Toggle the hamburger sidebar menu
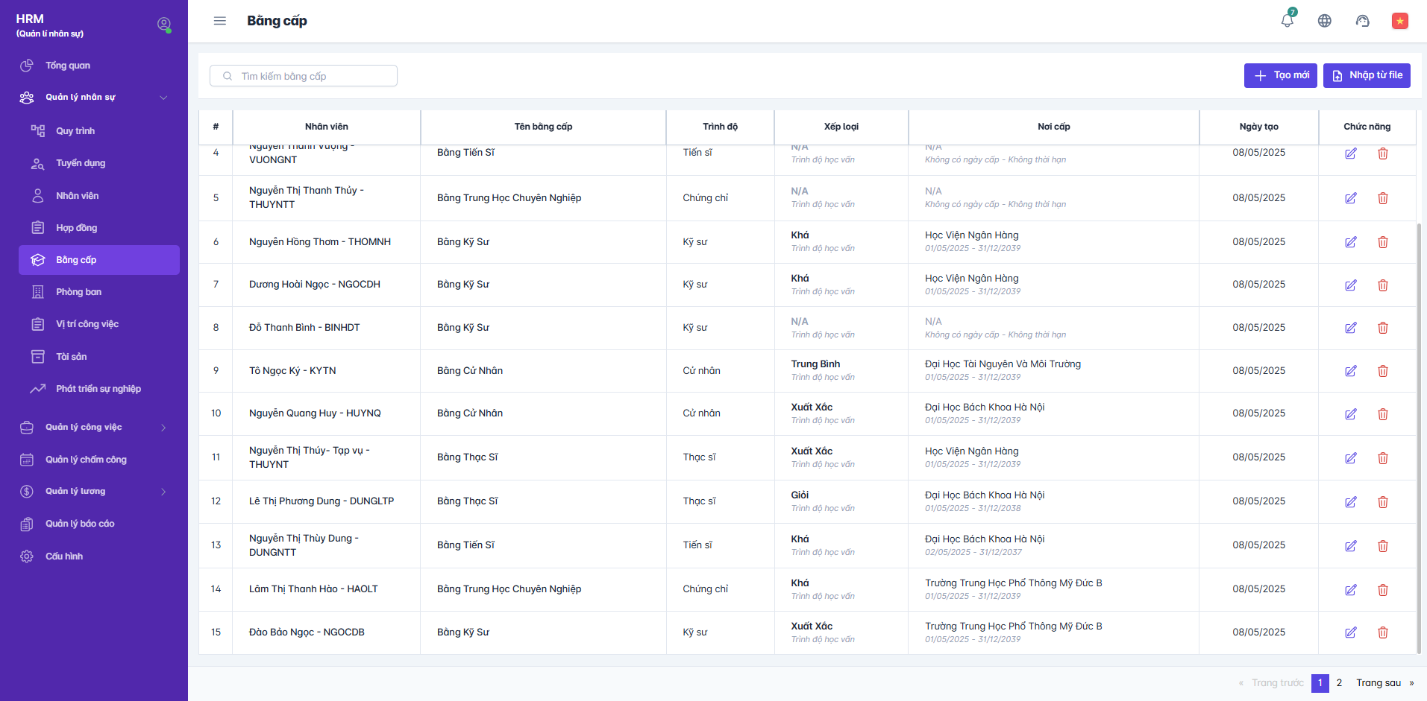The width and height of the screenshot is (1427, 701). (x=220, y=21)
